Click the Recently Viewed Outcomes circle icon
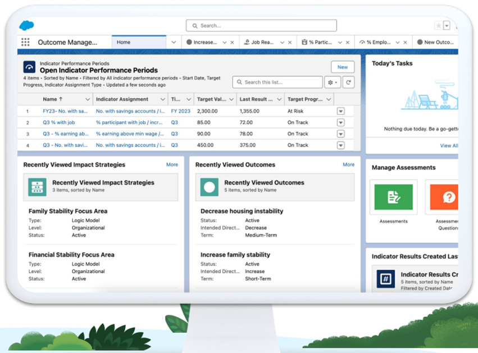 [210, 187]
